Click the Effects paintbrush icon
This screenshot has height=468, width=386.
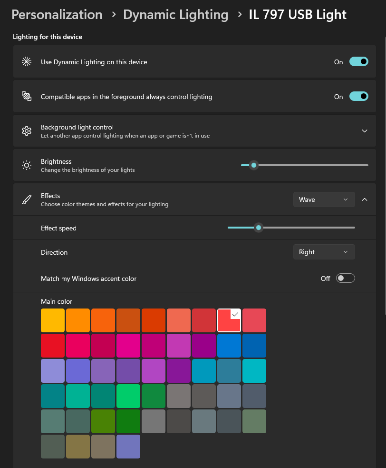pos(27,199)
